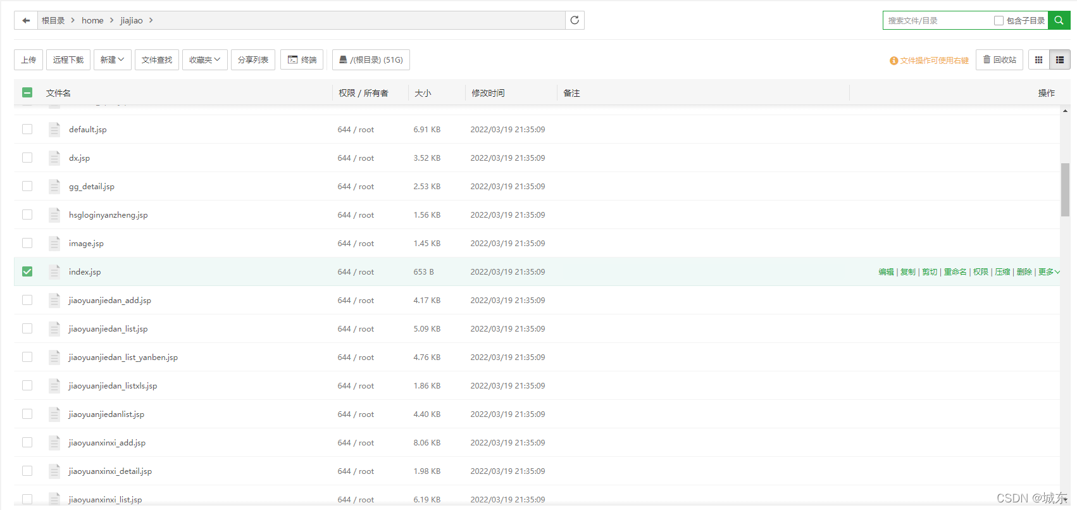Click file icon of jiaoyuanjiedan_add.jsp
The image size is (1077, 510).
click(54, 300)
